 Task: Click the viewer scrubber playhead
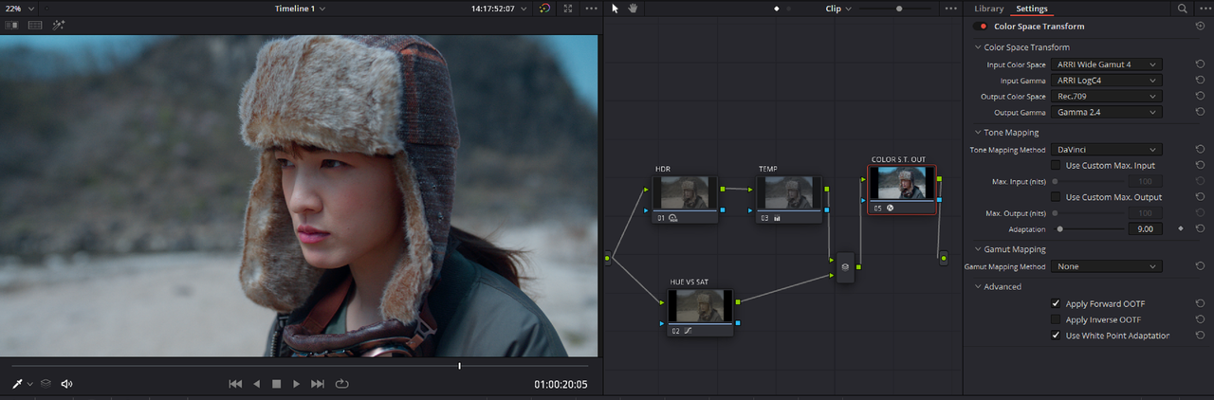point(460,366)
